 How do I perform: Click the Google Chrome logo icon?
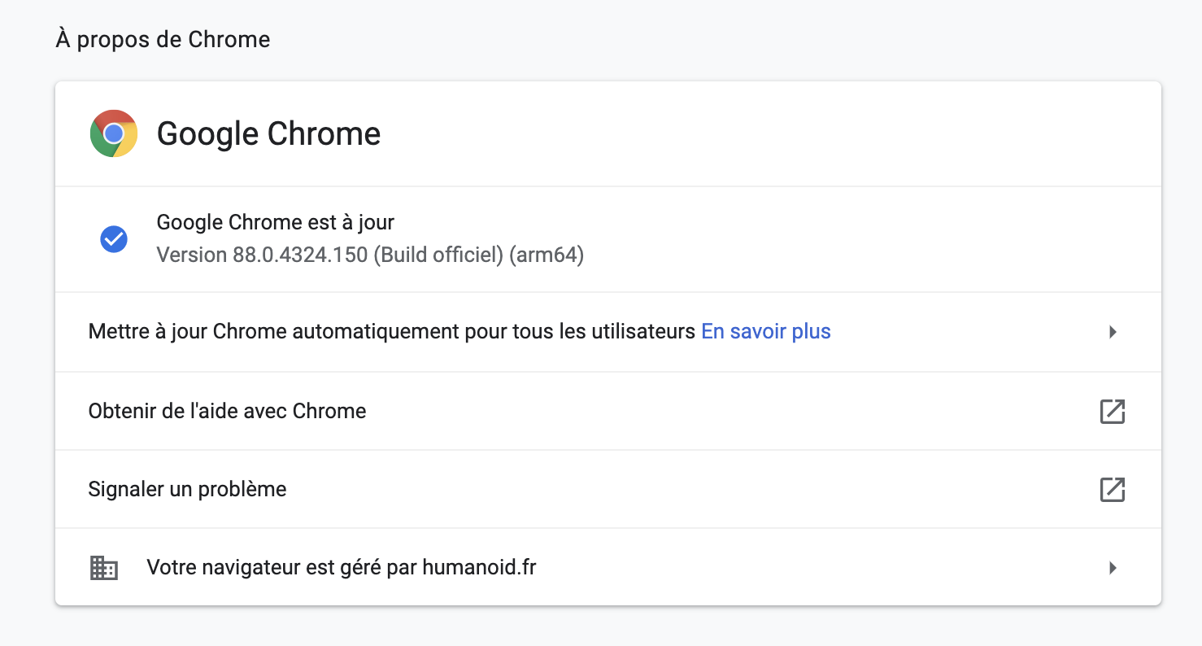click(x=114, y=133)
